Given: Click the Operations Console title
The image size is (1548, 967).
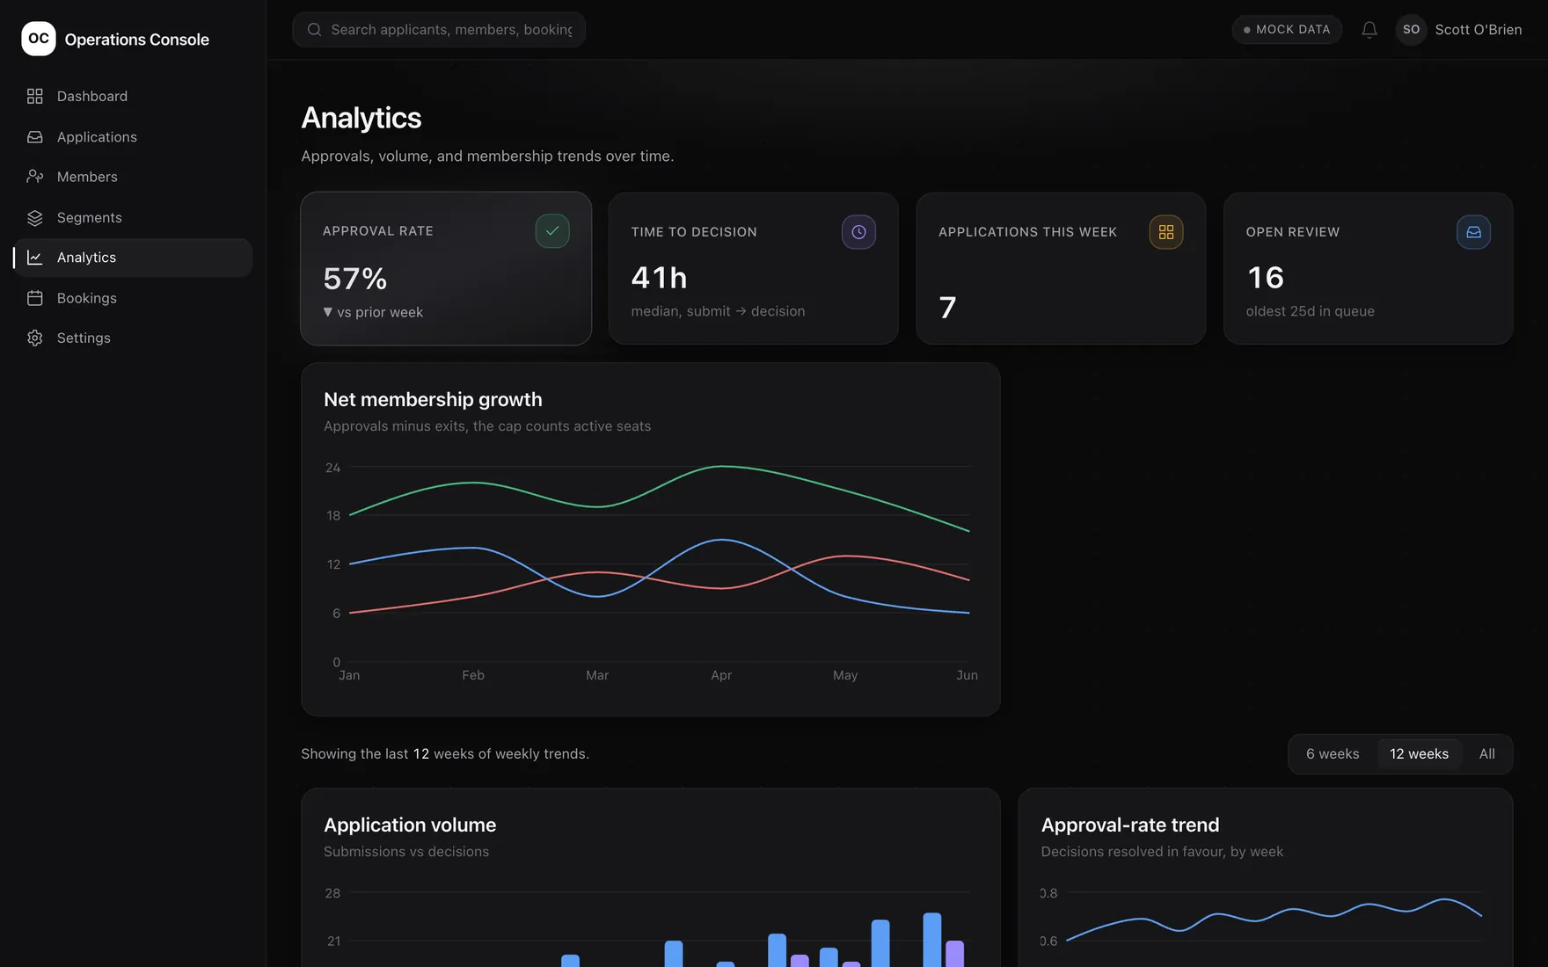Looking at the screenshot, I should (x=136, y=40).
